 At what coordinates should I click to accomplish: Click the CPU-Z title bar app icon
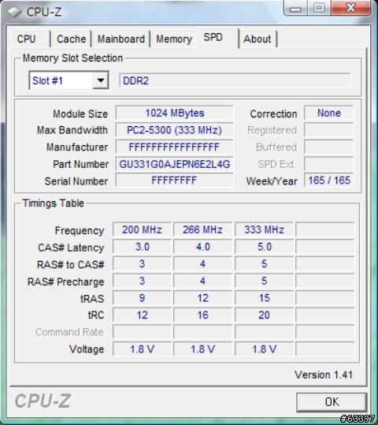coord(14,12)
